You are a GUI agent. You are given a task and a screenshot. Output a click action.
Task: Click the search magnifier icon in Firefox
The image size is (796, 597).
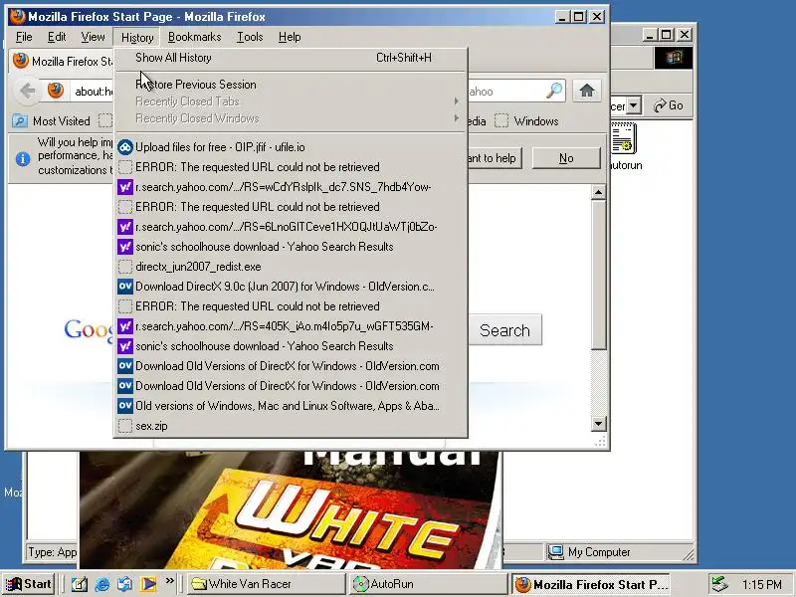(x=554, y=91)
